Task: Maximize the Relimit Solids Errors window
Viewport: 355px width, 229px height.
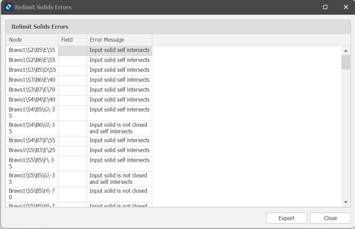Action: (325, 7)
